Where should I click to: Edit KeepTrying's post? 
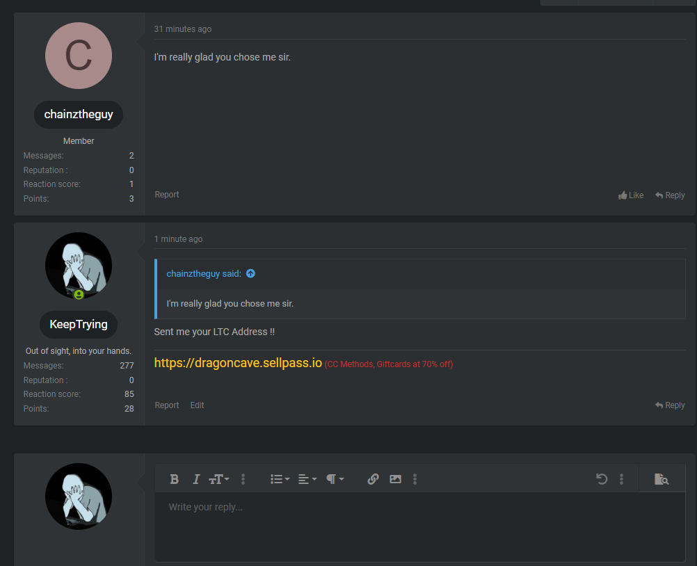point(197,405)
